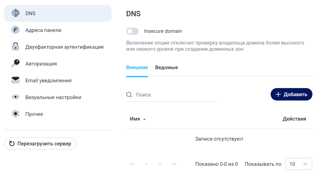This screenshot has width=321, height=176.
Task: Click the gear icon next to Прочее
Action: [15, 114]
